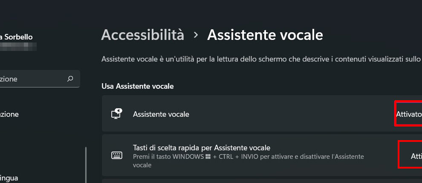Select the sidebar item ending in "ingua"
Viewport: 422px width, 183px height.
[9, 178]
